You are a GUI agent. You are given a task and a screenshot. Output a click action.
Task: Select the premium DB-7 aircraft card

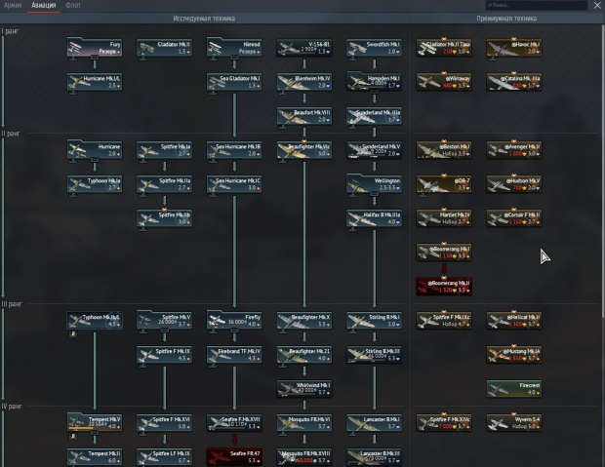(x=444, y=184)
